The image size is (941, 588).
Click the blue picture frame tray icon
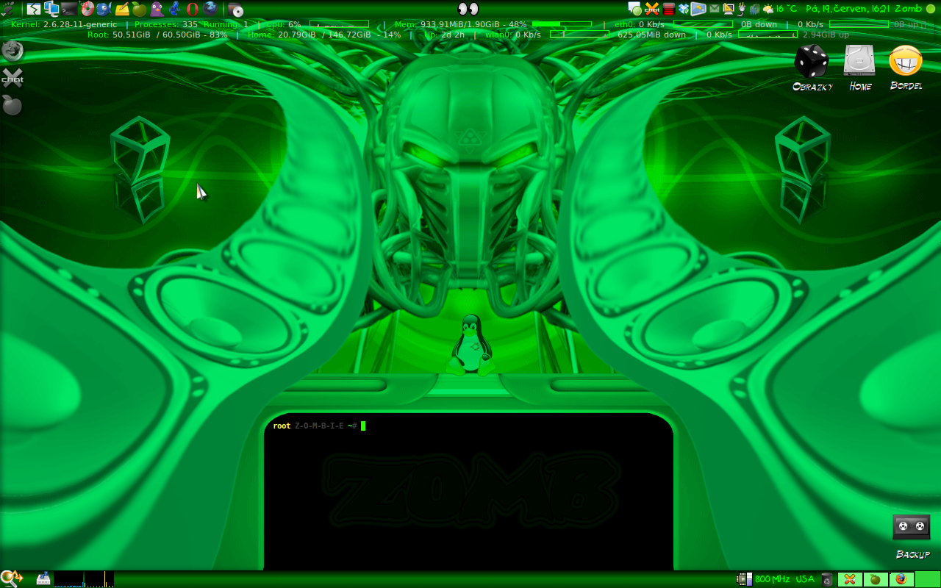(x=698, y=9)
